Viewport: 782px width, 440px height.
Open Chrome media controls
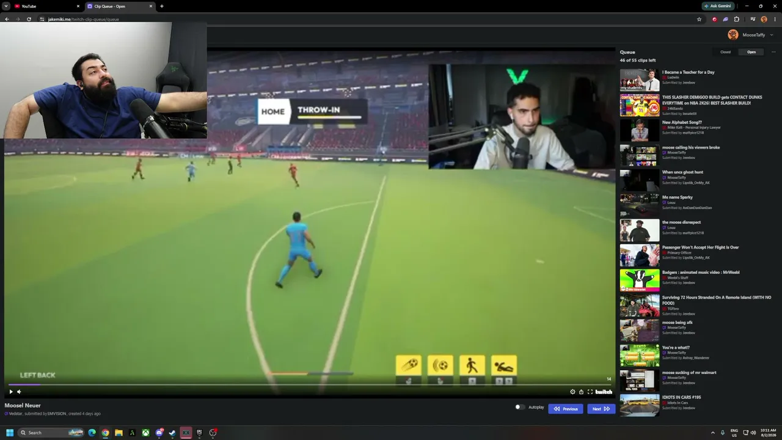click(x=753, y=19)
